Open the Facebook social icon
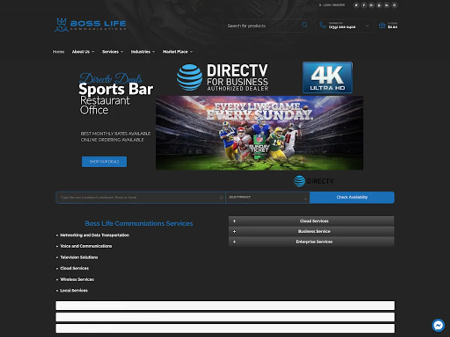450x337 pixels. (364, 5)
